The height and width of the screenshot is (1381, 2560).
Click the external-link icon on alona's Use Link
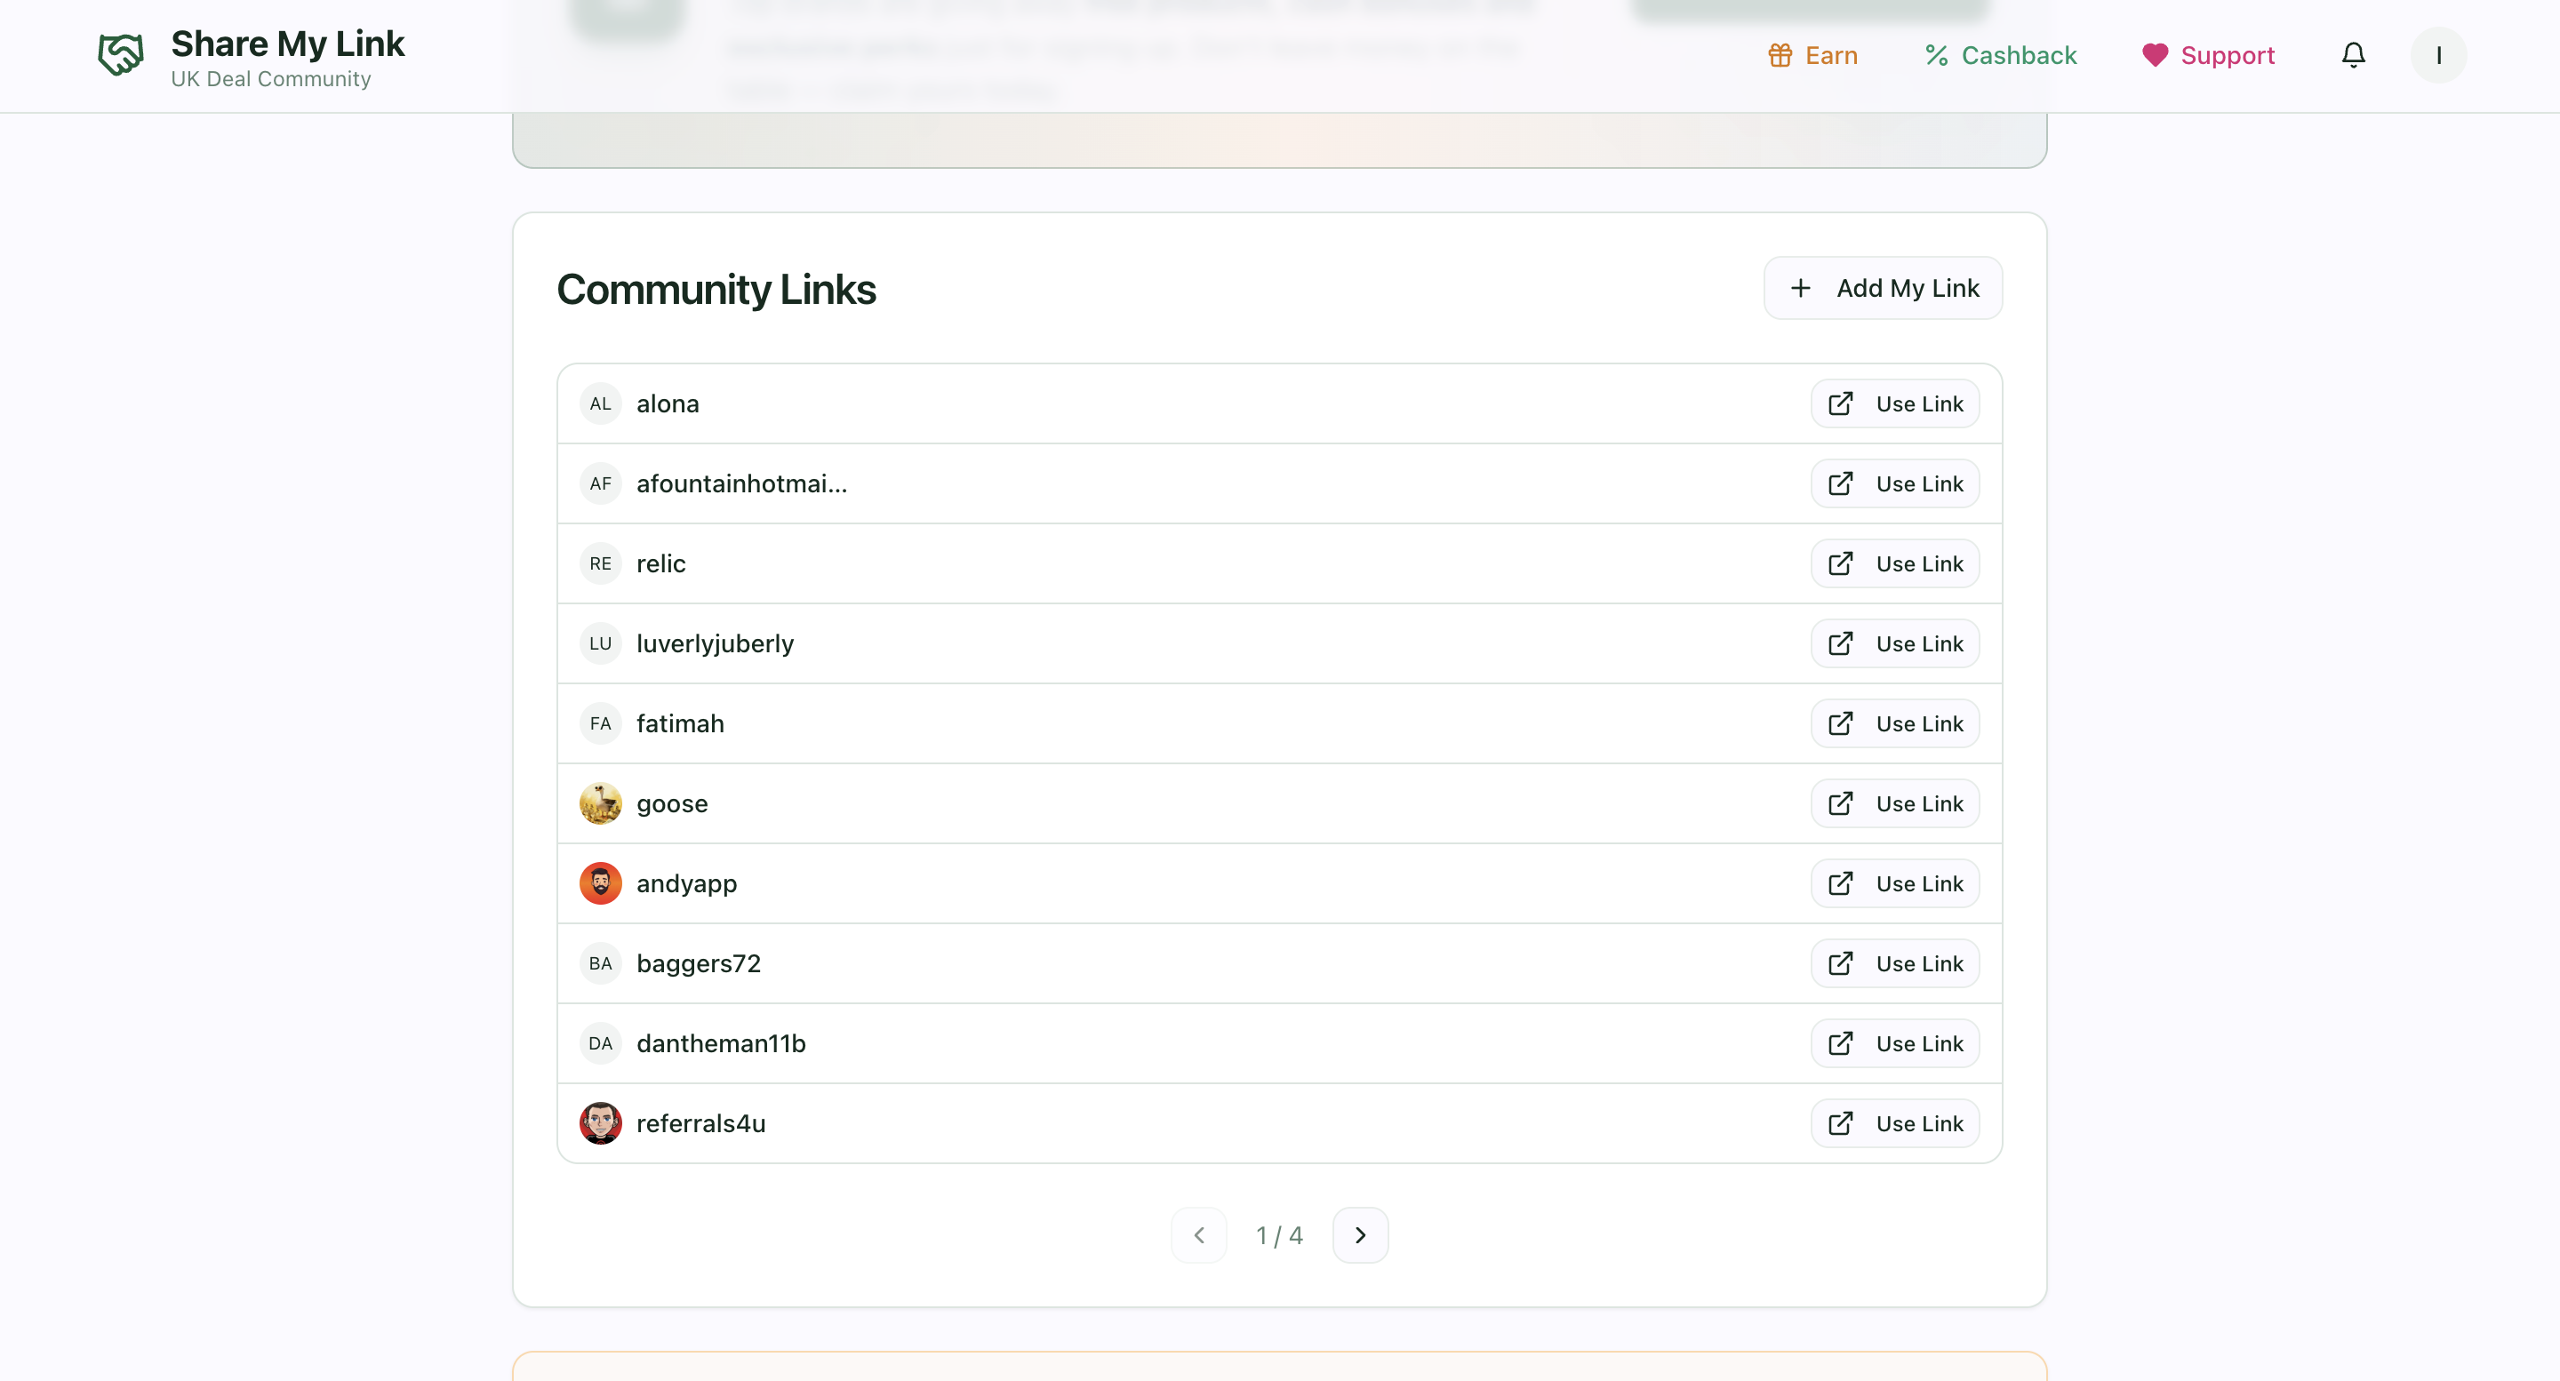(x=1843, y=403)
